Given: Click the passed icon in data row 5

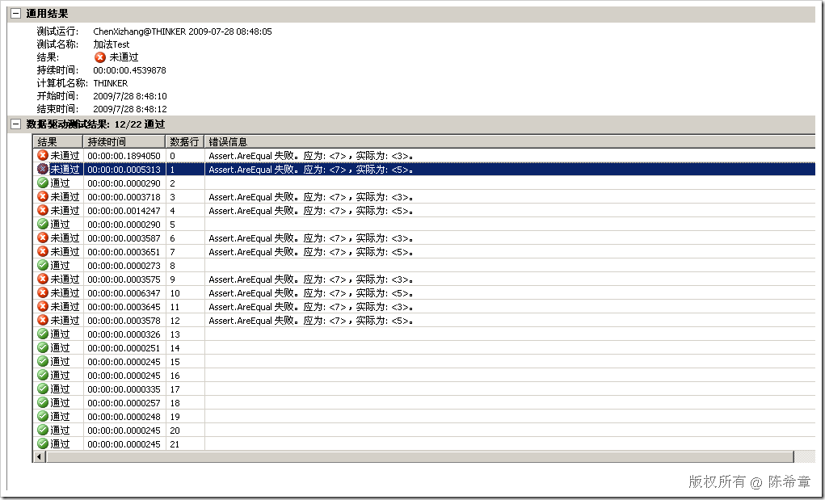Looking at the screenshot, I should click(43, 224).
